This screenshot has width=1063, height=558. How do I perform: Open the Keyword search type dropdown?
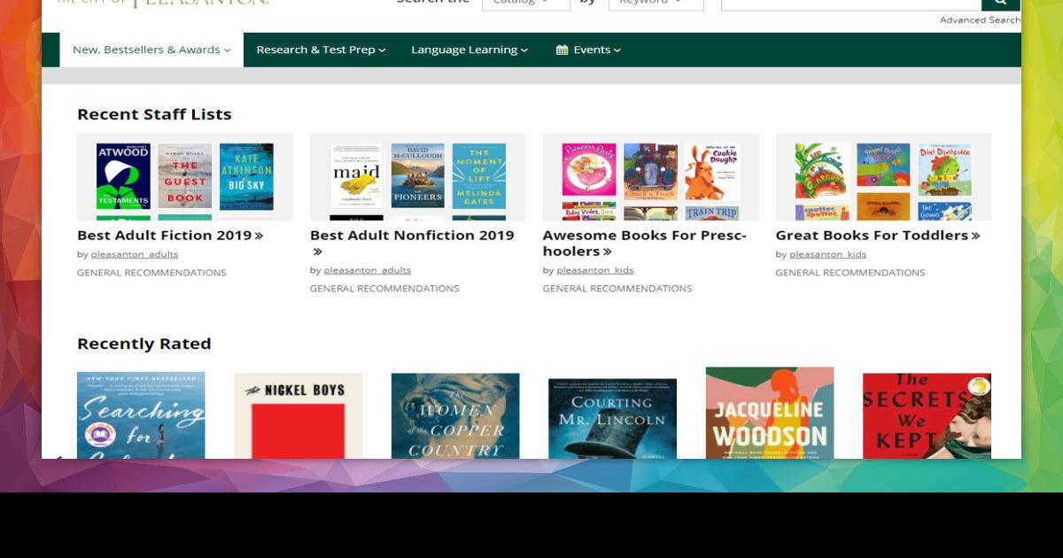coord(656,4)
